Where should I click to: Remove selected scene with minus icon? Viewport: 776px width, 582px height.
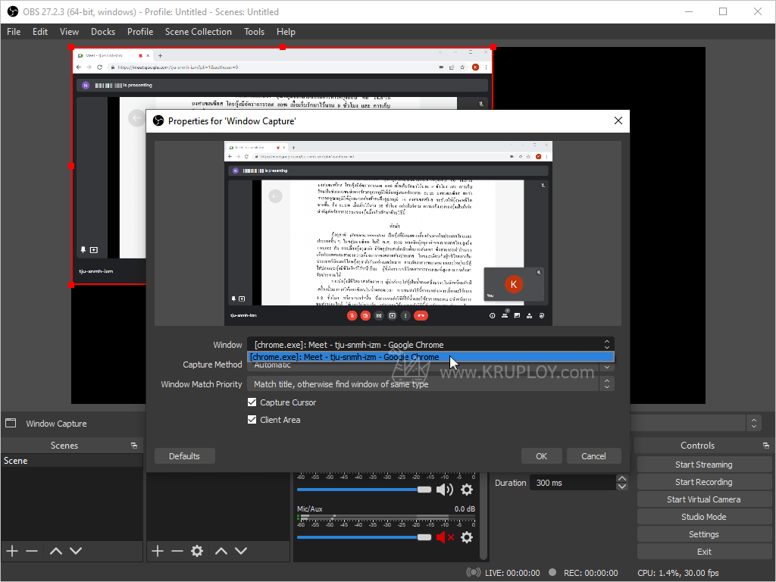32,551
